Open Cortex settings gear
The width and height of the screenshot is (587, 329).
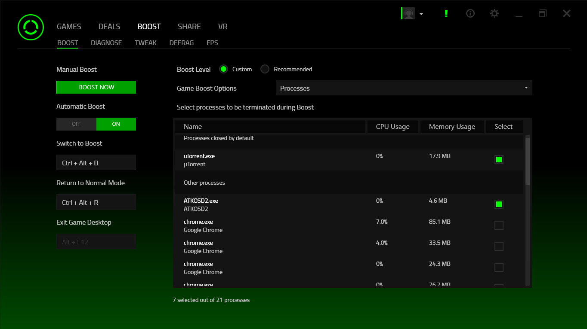click(494, 13)
